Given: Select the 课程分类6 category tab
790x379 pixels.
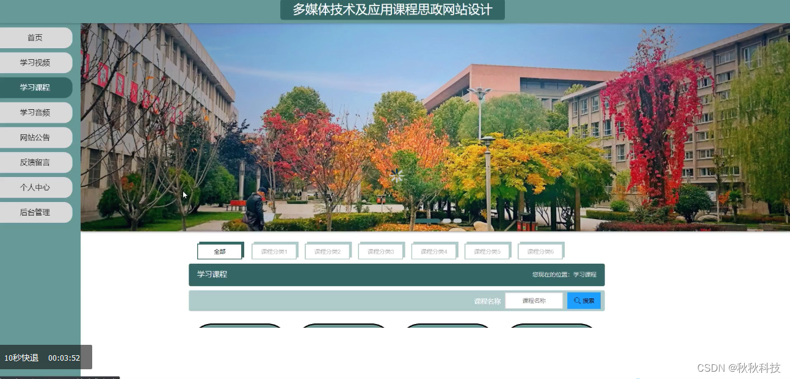Looking at the screenshot, I should [540, 251].
